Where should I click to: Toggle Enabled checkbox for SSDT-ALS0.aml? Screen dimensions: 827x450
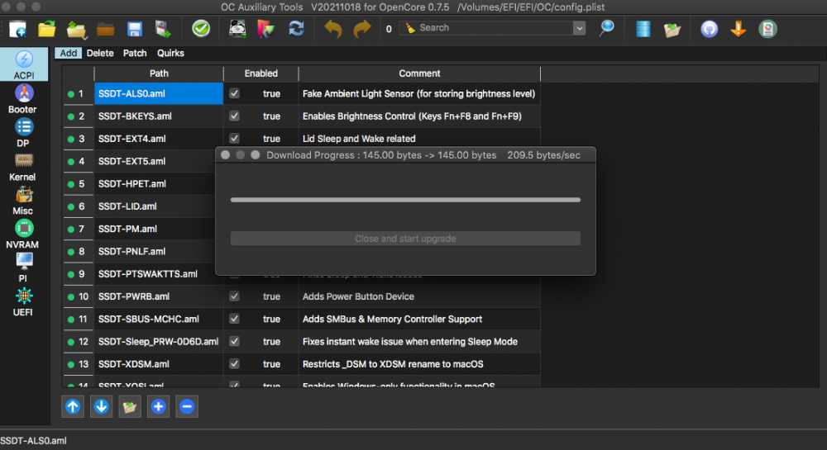point(234,93)
